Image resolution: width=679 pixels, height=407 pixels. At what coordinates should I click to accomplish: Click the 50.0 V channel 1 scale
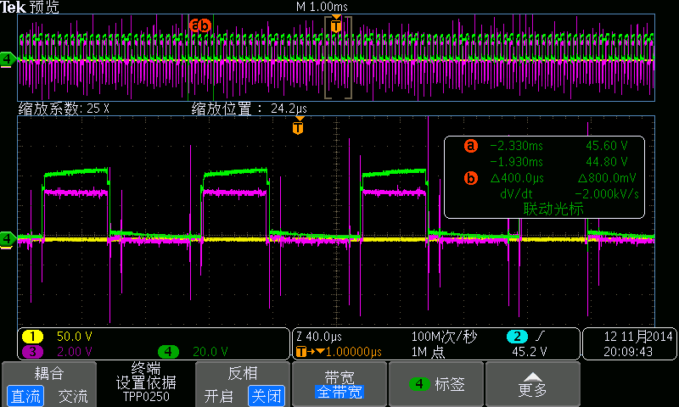tap(75, 336)
